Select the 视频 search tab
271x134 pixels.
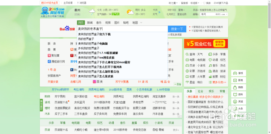tap(108, 23)
